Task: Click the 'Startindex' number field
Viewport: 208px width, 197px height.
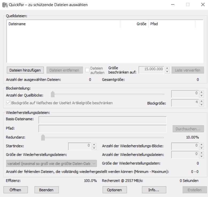Action: [x=80, y=146]
